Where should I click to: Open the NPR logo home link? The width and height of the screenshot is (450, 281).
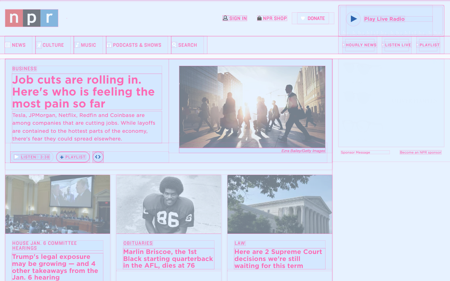(32, 18)
